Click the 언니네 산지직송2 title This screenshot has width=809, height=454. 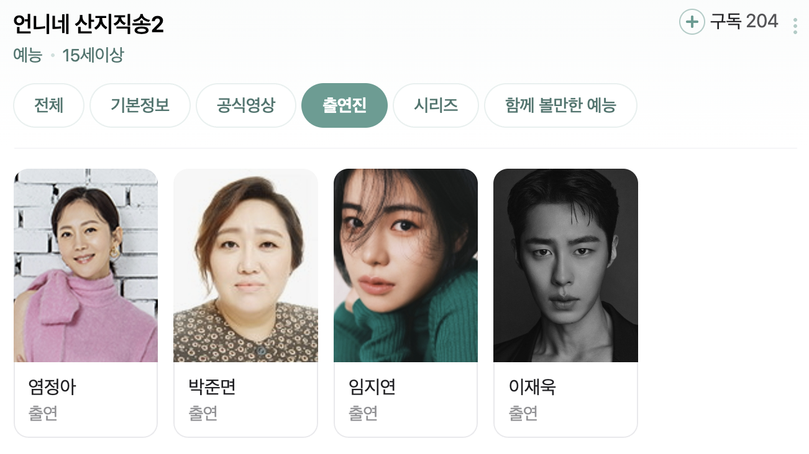pyautogui.click(x=88, y=24)
